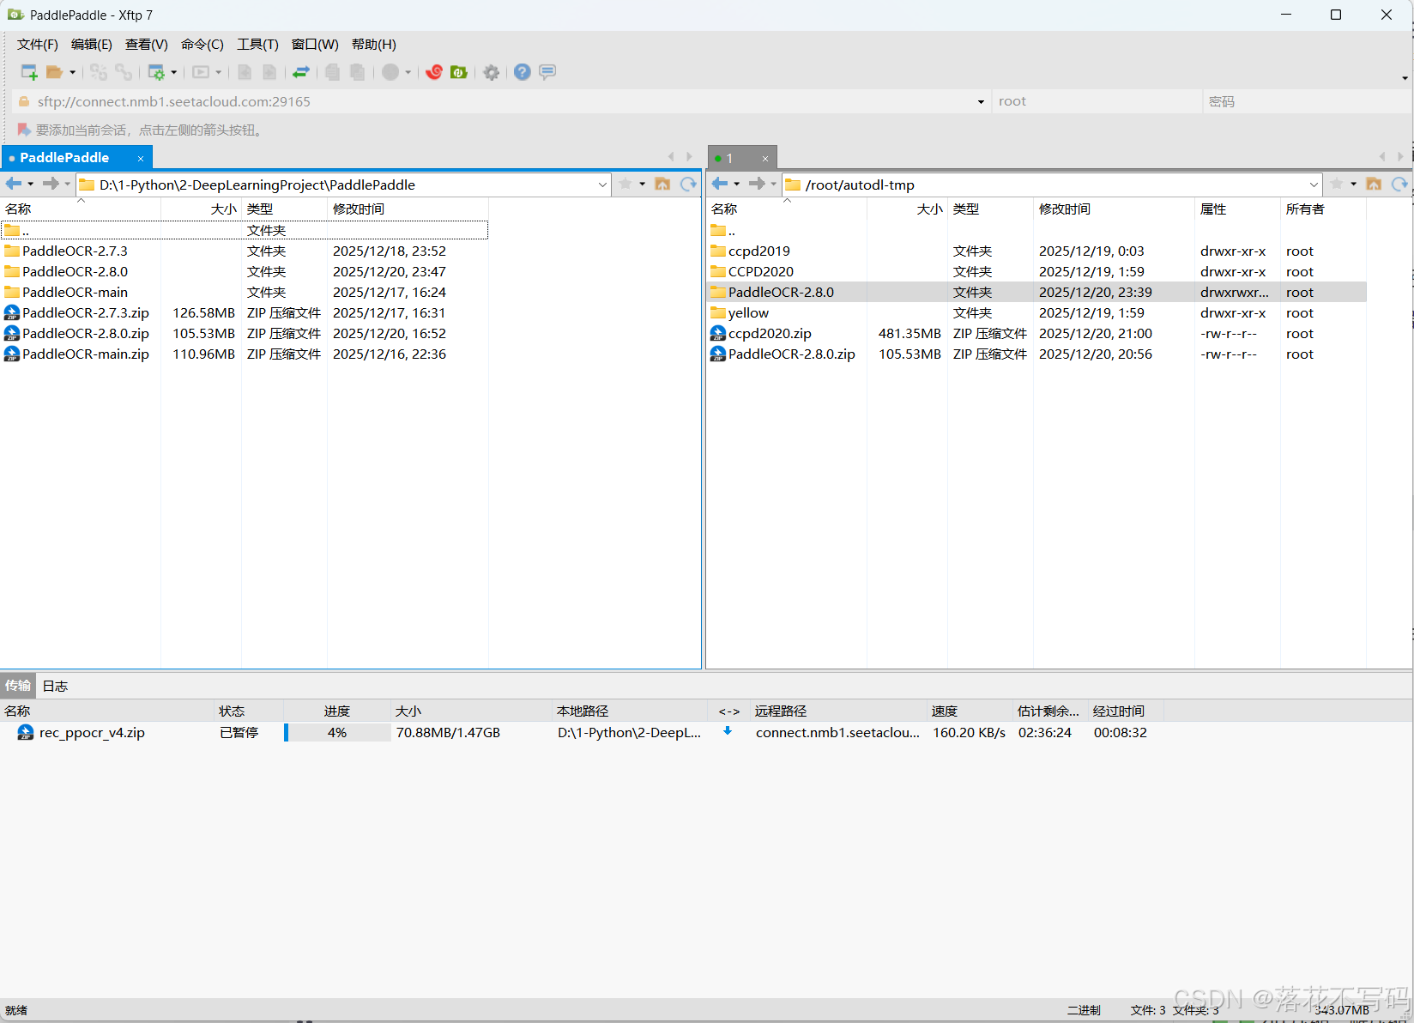Go forward in the remote pane
Screen dimensions: 1414x1023
pyautogui.click(x=757, y=184)
